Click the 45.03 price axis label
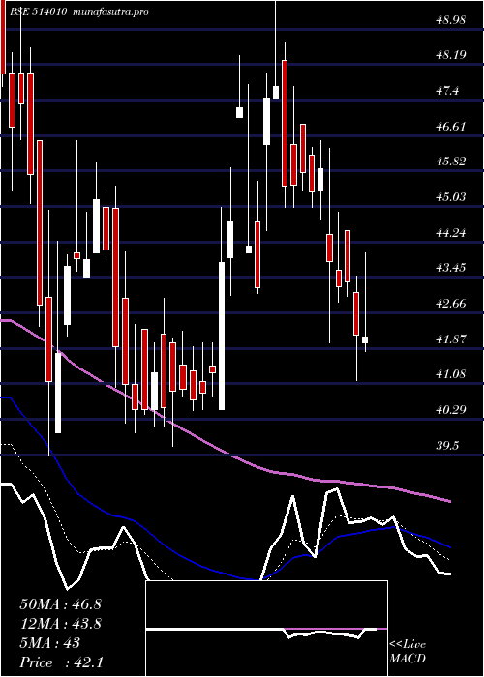484x677 pixels. [x=451, y=197]
